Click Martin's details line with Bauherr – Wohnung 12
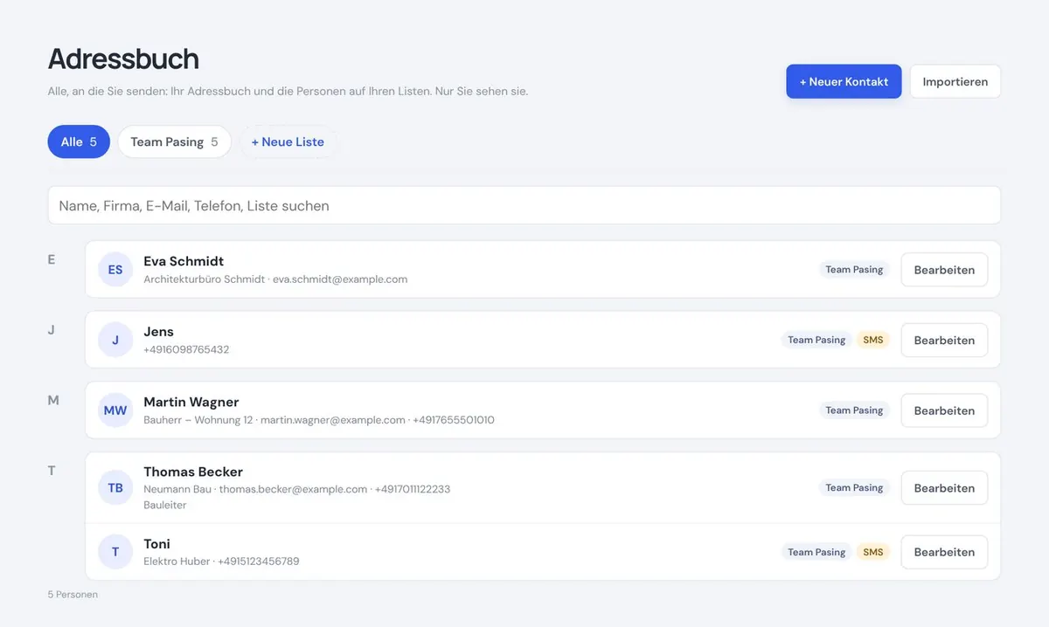This screenshot has width=1049, height=627. pos(319,420)
